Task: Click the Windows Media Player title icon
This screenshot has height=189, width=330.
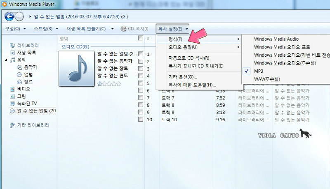Action: (4, 4)
